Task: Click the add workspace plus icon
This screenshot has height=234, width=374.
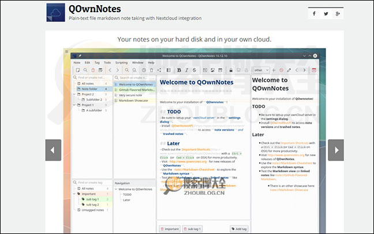Action: [274, 70]
